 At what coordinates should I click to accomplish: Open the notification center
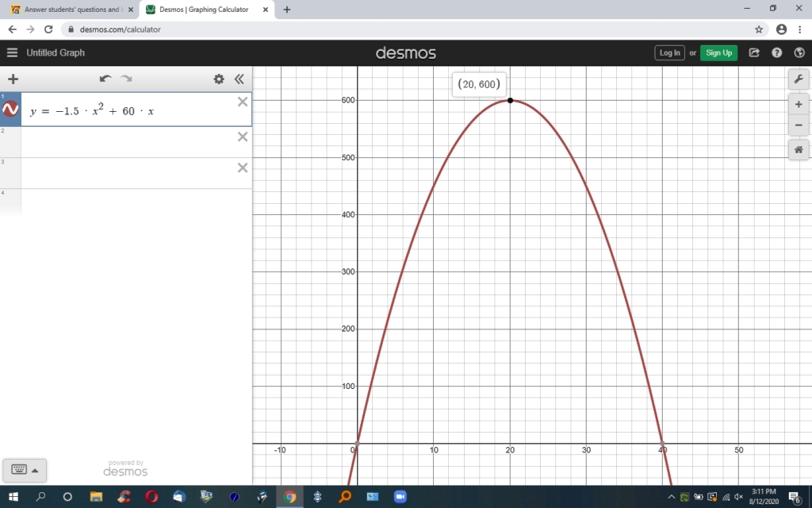pyautogui.click(x=795, y=498)
